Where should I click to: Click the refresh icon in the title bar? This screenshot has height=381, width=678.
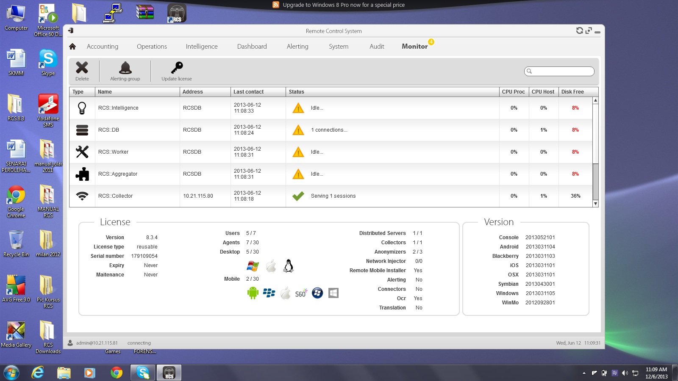click(580, 30)
